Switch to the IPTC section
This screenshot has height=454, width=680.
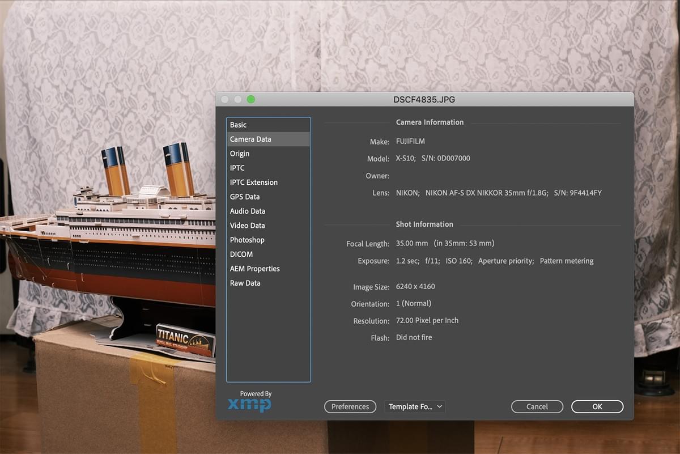coord(268,168)
